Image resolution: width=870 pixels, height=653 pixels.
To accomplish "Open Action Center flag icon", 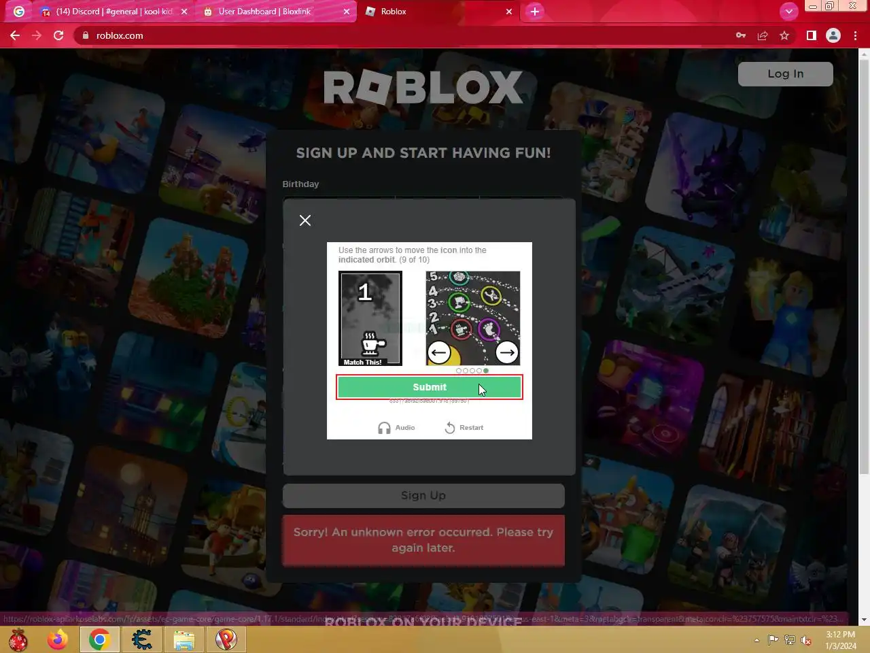I will [x=773, y=640].
